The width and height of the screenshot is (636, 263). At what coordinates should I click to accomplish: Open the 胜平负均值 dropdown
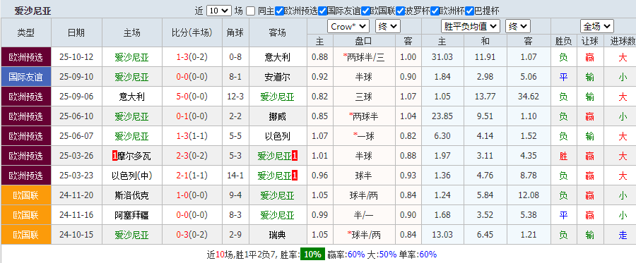click(x=471, y=27)
